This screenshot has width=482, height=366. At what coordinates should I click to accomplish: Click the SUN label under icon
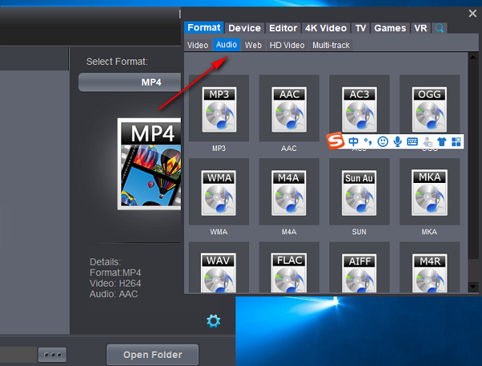359,232
